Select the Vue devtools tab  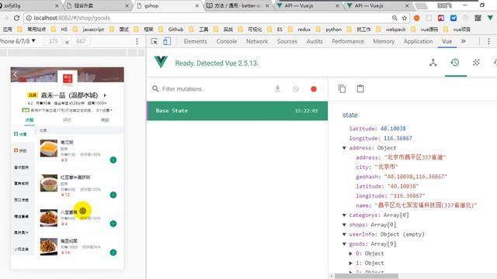point(447,41)
